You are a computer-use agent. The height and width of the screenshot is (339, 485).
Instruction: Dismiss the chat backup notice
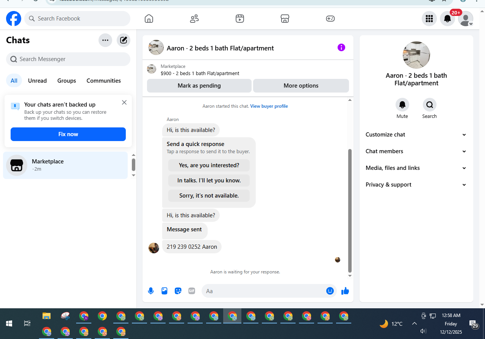click(x=124, y=102)
